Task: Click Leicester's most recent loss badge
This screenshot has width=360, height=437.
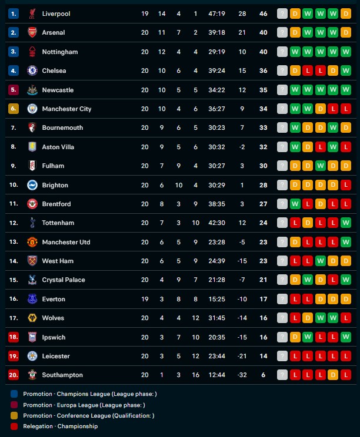Action: click(x=295, y=356)
